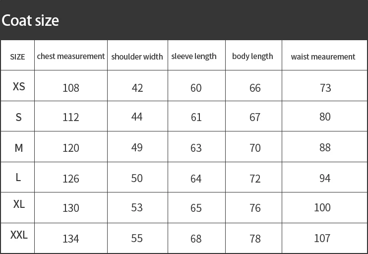The height and width of the screenshot is (254, 368).
Task: Click the "Coat size" title
Action: pyautogui.click(x=30, y=20)
